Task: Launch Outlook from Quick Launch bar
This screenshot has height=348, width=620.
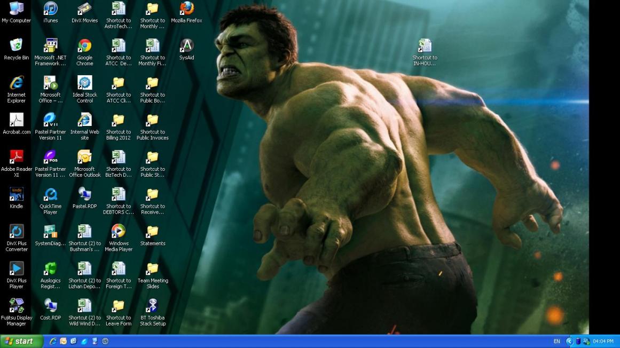Action: [x=63, y=341]
